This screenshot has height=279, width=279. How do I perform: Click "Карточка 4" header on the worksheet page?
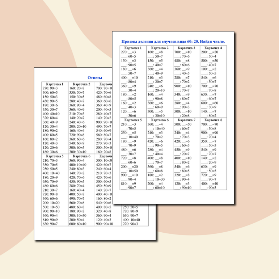coord(213,48)
